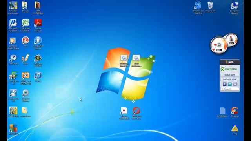Click the Facebook icon in AVG gadget
The width and height of the screenshot is (251, 141).
[x=225, y=84]
